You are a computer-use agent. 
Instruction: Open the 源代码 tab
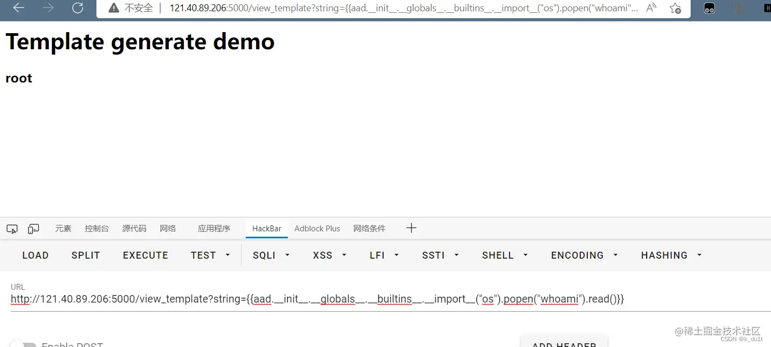[x=134, y=229]
